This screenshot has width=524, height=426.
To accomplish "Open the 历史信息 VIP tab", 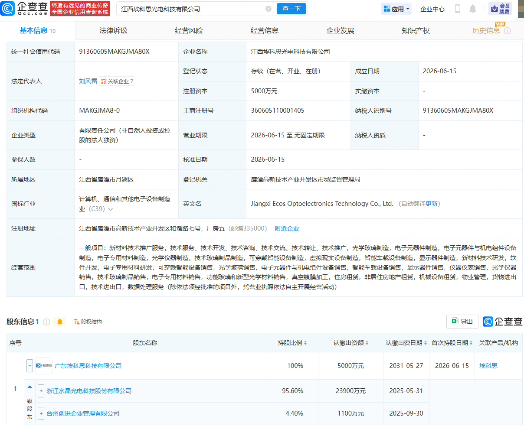I will 486,30.
